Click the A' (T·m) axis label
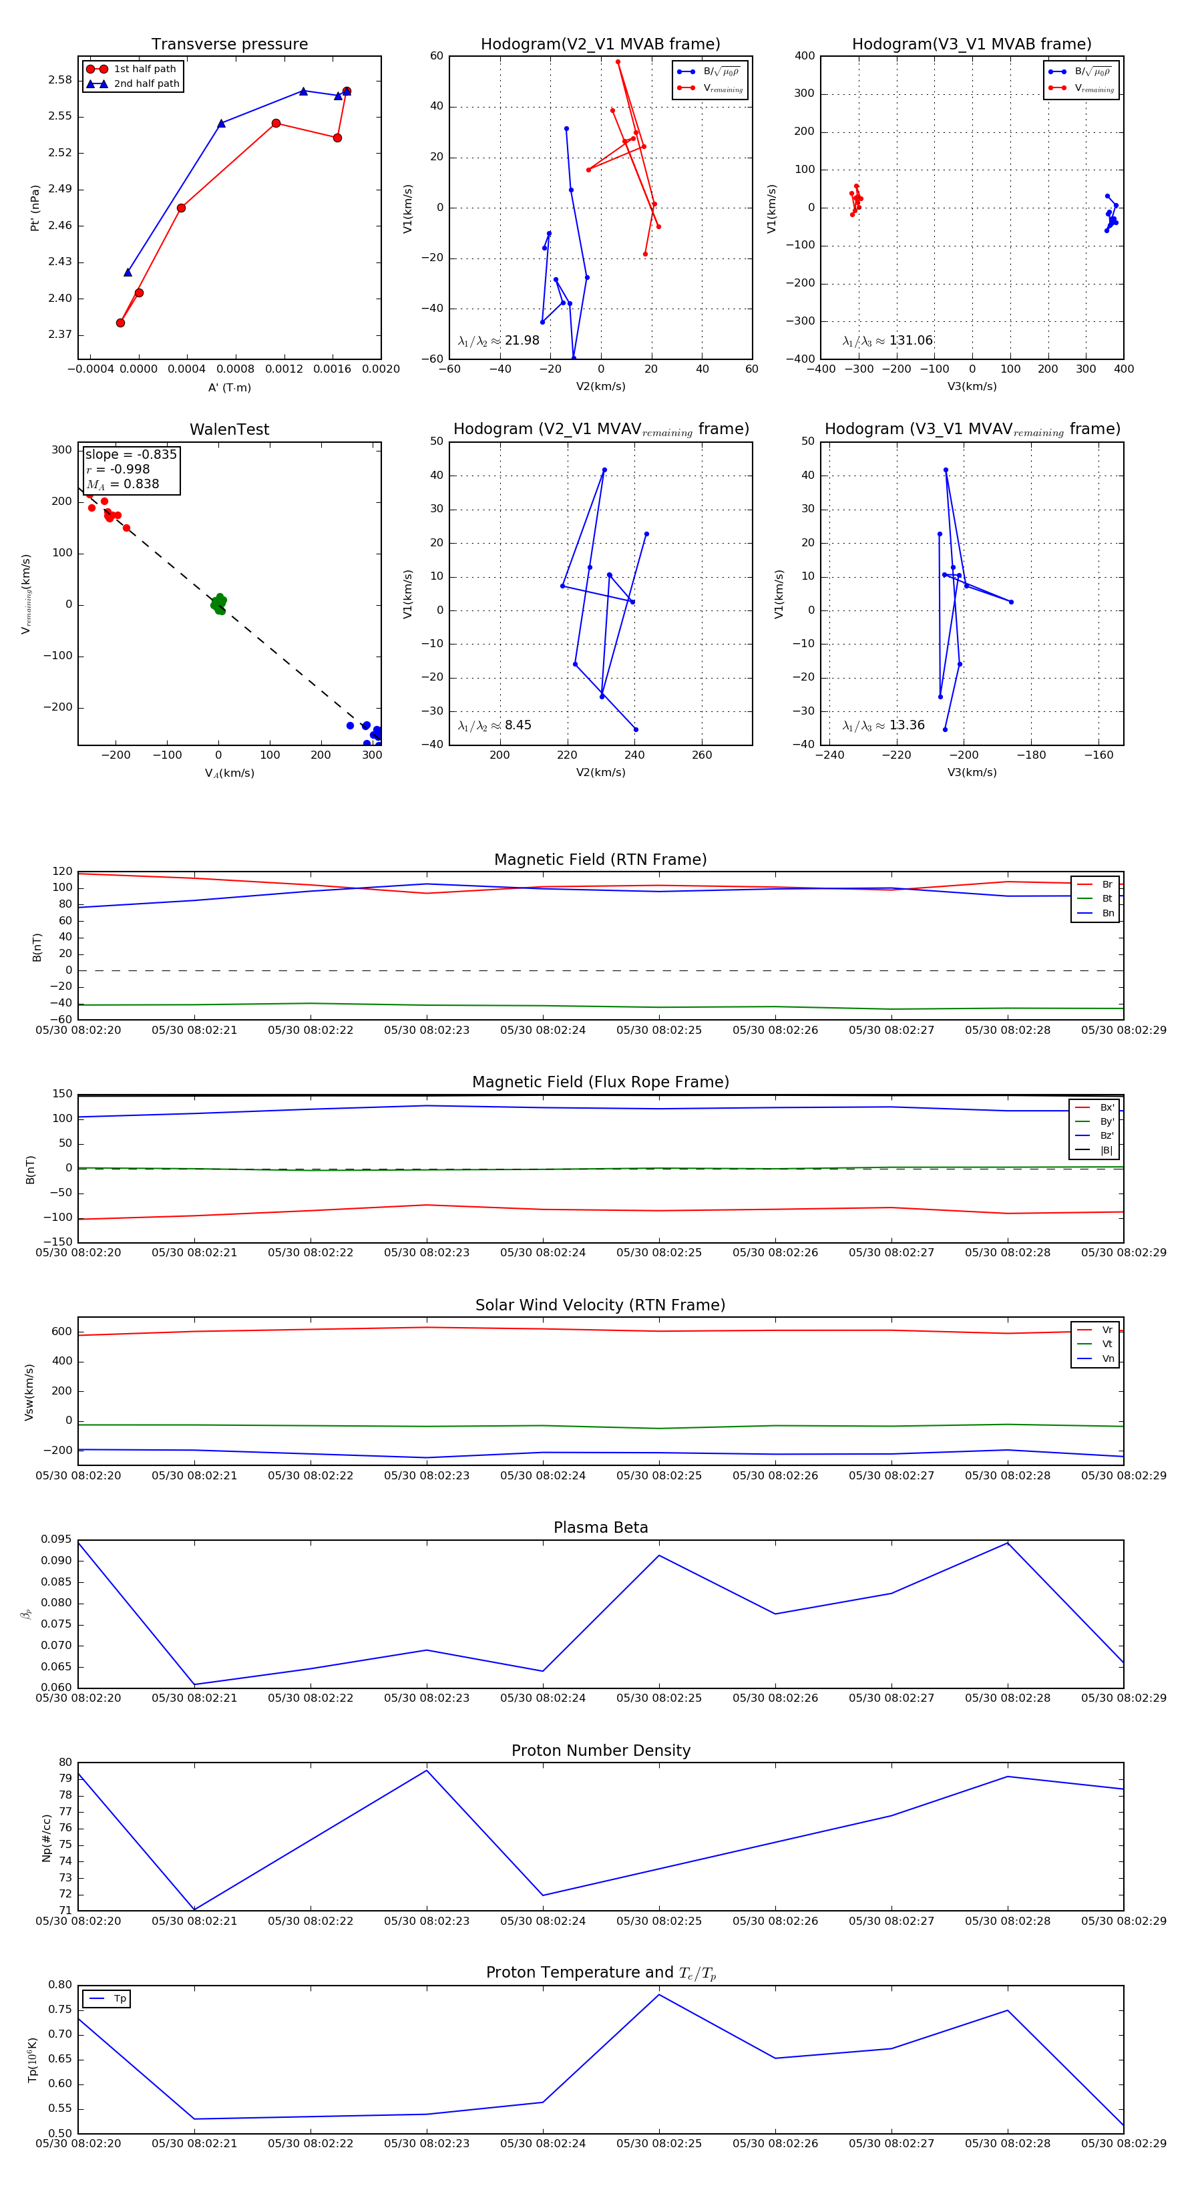Screen dimensions: 1202x2204 point(229,387)
